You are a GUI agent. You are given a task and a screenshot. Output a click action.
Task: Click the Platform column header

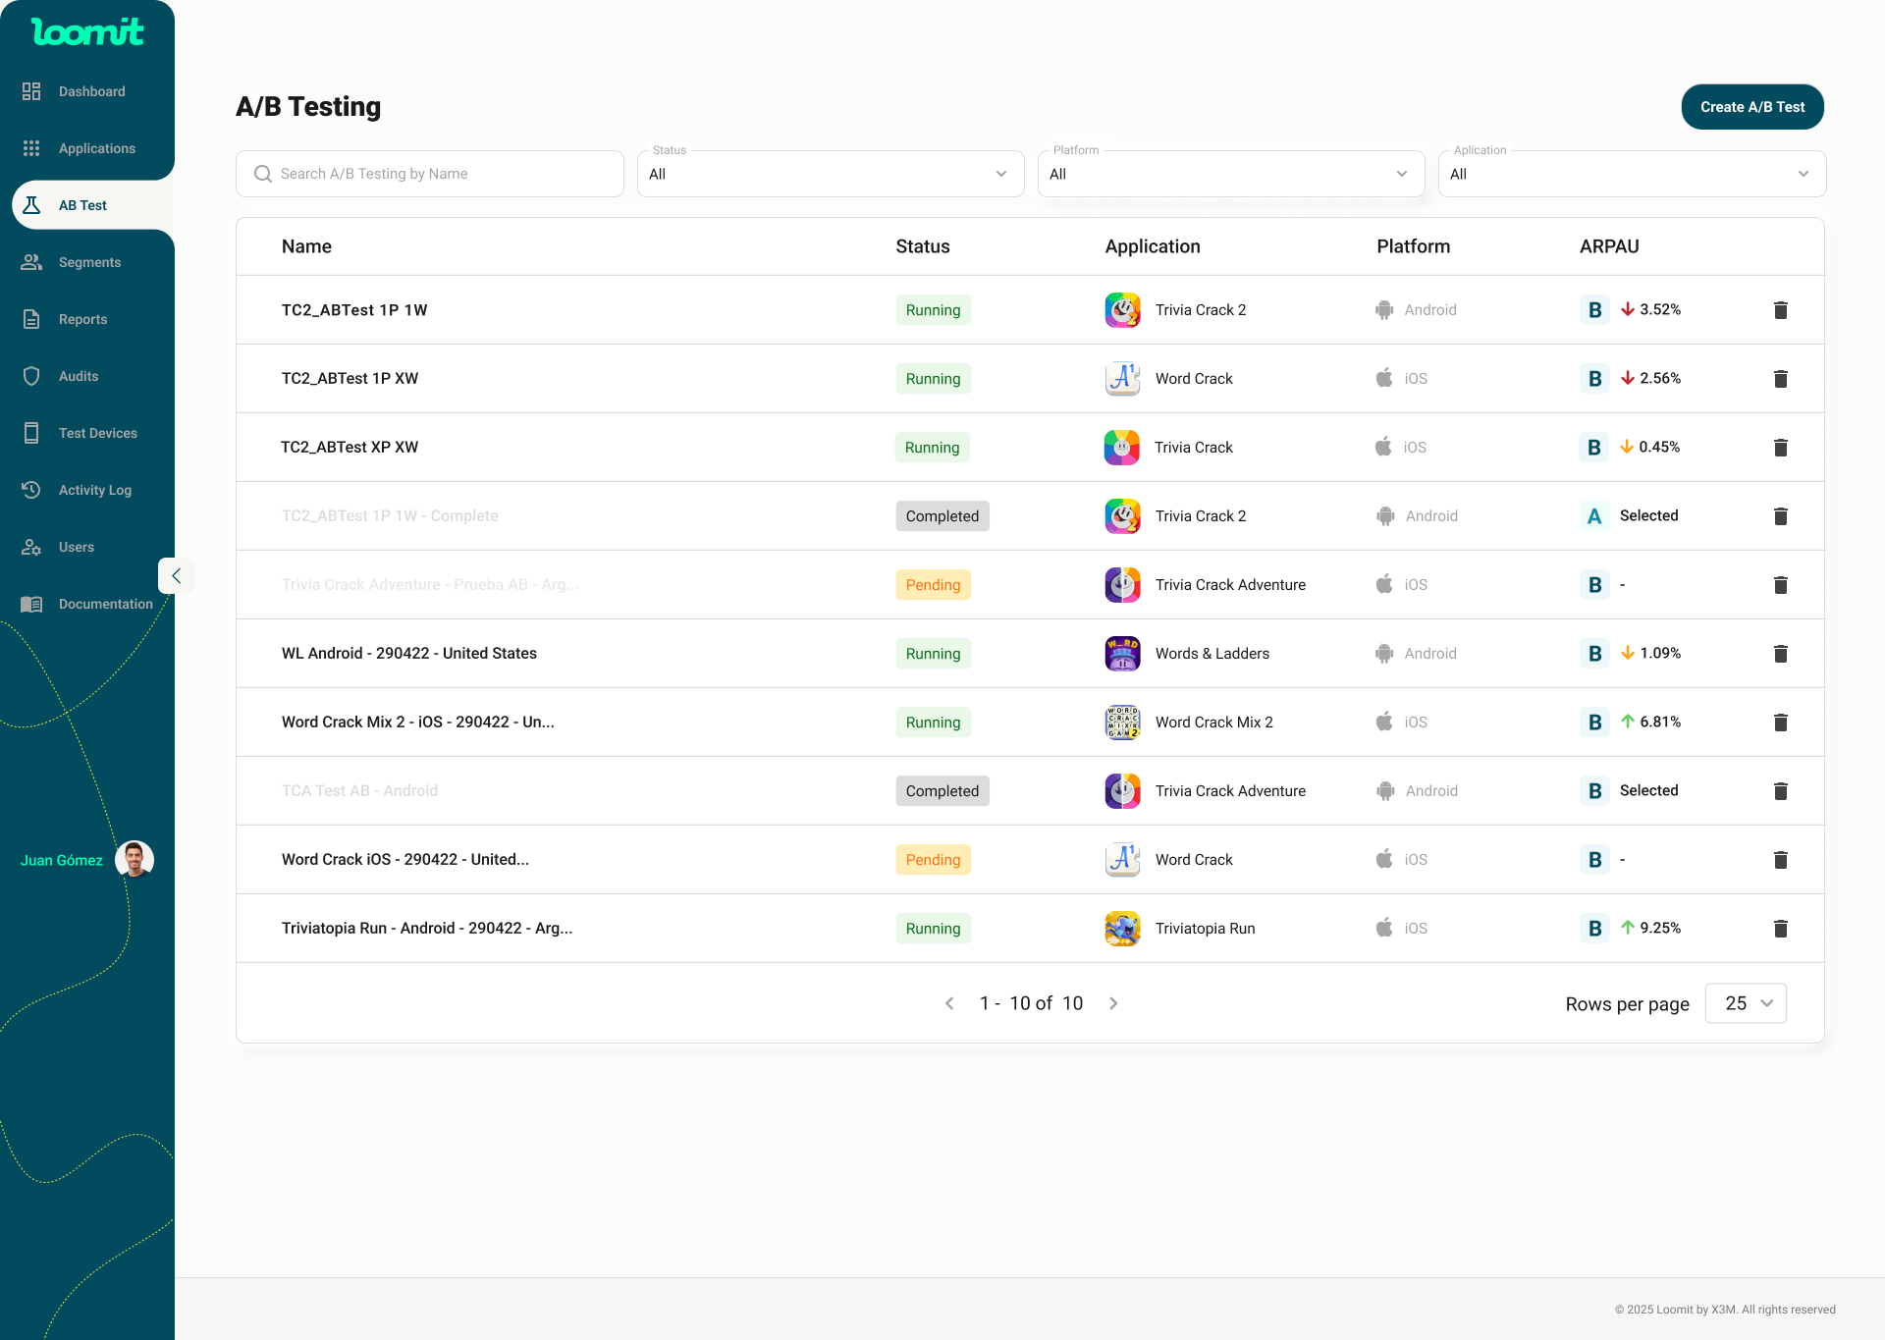point(1413,246)
